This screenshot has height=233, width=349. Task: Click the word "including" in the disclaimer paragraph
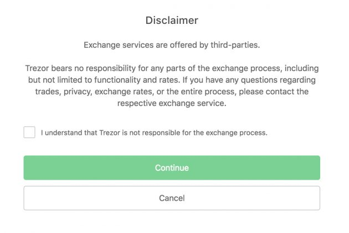click(300, 68)
